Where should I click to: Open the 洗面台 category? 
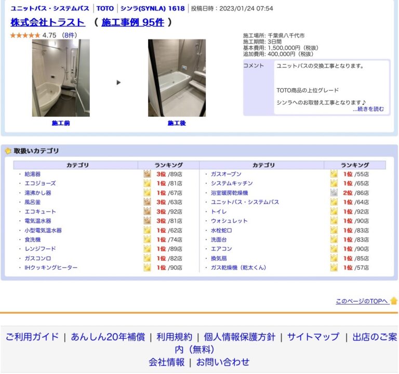coord(219,239)
